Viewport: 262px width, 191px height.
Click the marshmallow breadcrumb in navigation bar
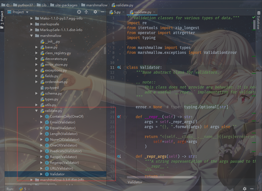tap(94, 5)
